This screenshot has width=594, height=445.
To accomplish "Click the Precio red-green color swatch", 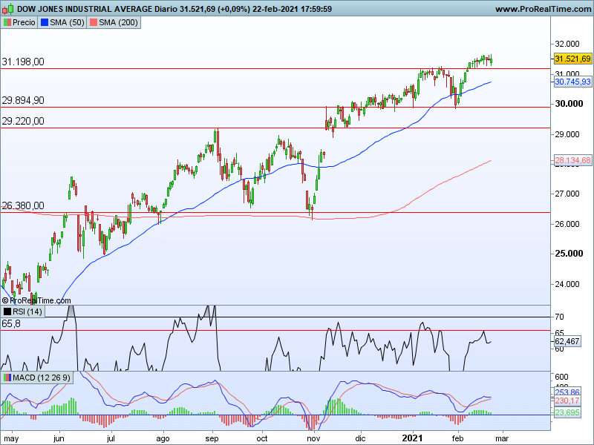I will point(7,23).
